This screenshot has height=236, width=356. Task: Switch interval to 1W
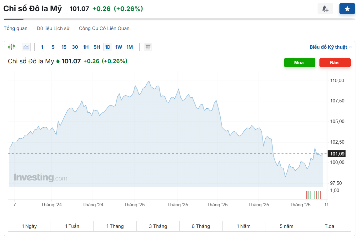point(118,47)
